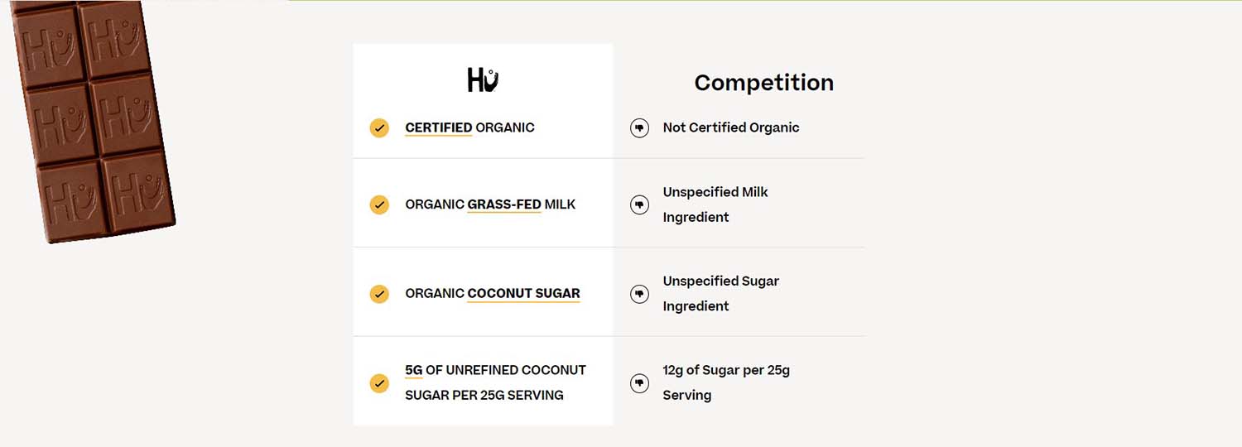Click the Hu logo above the comparison column
This screenshot has height=447, width=1242.
pos(483,80)
